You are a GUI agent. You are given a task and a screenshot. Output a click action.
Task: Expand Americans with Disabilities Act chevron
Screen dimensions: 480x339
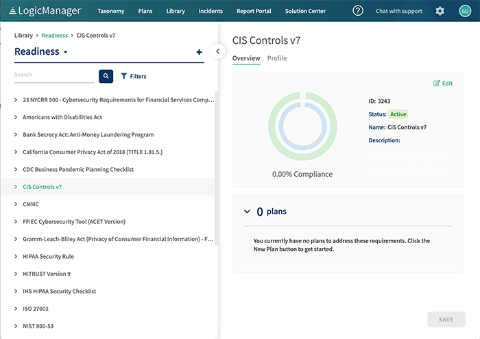16,117
